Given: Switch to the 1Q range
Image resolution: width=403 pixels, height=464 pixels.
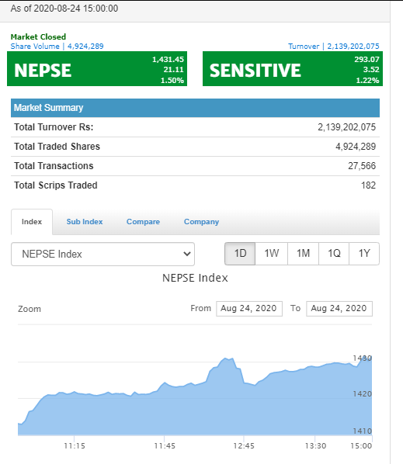Looking at the screenshot, I should [x=334, y=254].
